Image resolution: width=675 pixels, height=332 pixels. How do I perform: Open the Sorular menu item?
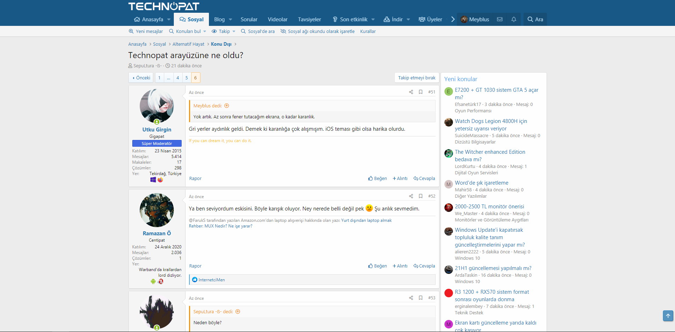pyautogui.click(x=249, y=19)
